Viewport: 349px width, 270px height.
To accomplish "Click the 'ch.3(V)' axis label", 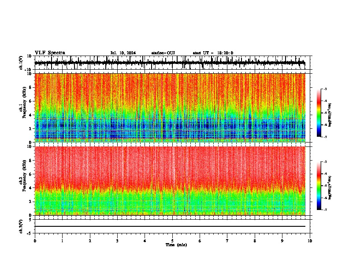I will tap(21, 227).
